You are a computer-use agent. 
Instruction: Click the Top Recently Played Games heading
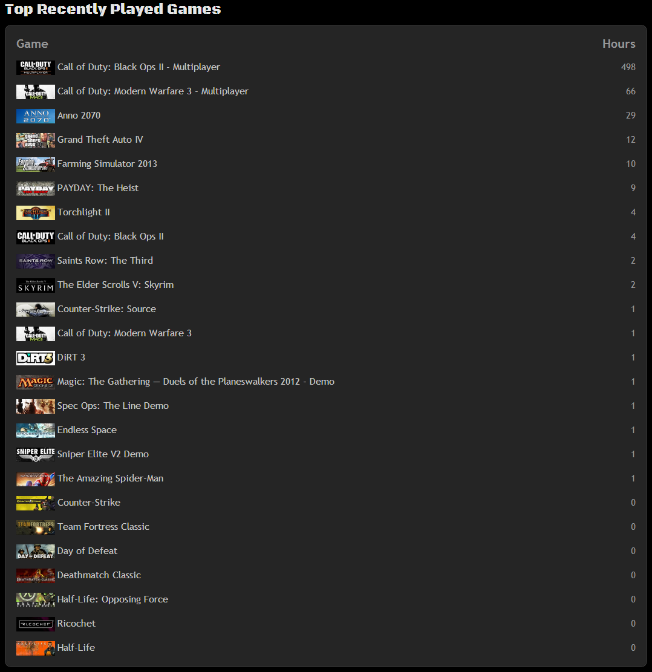[113, 9]
